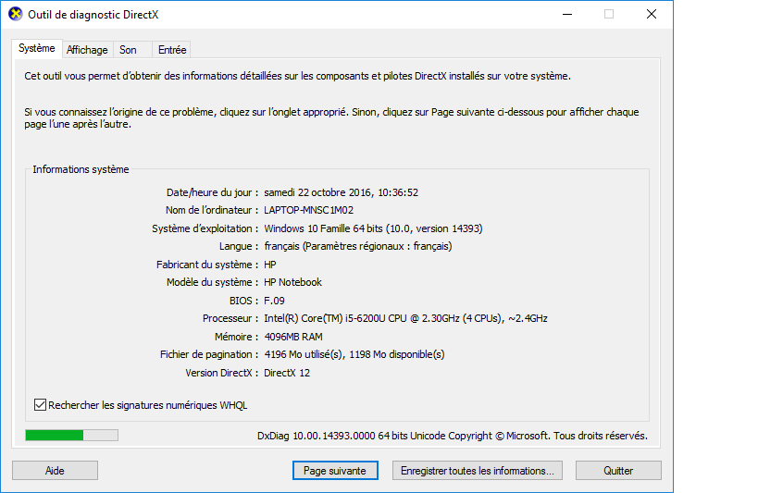Click the Mémoire label
The image size is (758, 493).
236,337
